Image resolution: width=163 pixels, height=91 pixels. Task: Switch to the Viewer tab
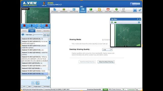pyautogui.click(x=39, y=31)
